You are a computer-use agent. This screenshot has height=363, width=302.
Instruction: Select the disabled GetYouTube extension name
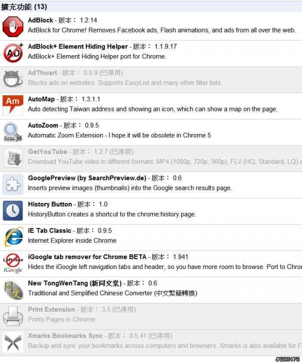pos(48,152)
